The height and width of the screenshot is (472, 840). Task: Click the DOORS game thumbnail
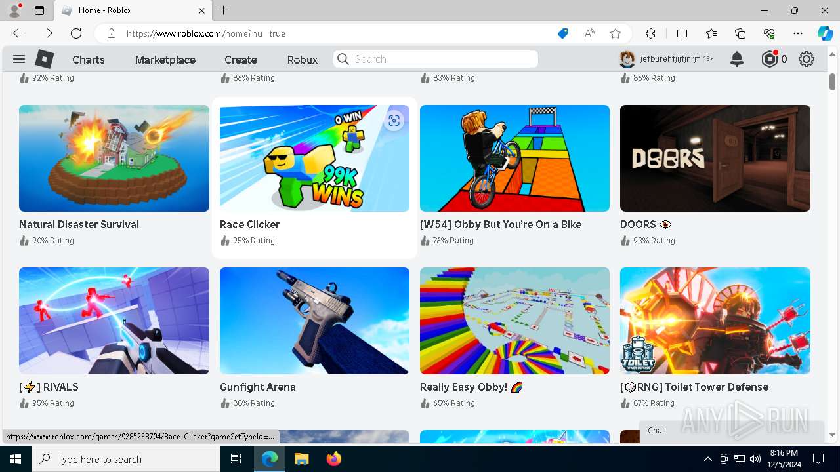click(715, 158)
